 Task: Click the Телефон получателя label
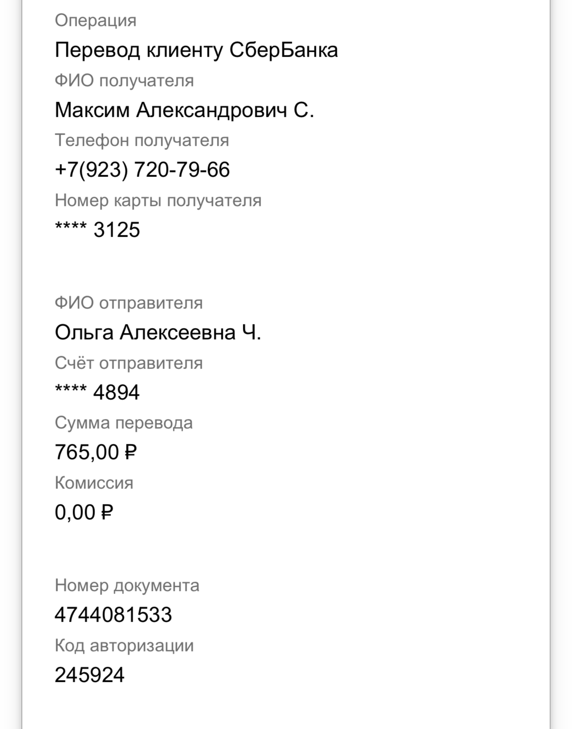[142, 141]
